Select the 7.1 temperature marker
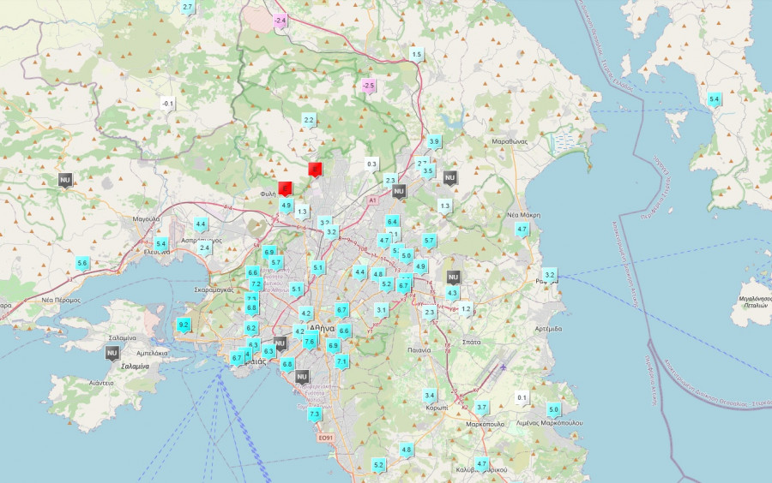Image resolution: width=772 pixels, height=483 pixels. click(x=342, y=361)
